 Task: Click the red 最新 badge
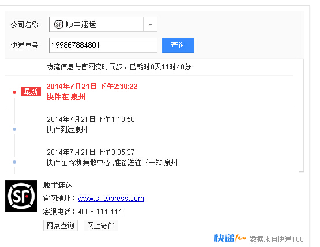pyautogui.click(x=31, y=92)
